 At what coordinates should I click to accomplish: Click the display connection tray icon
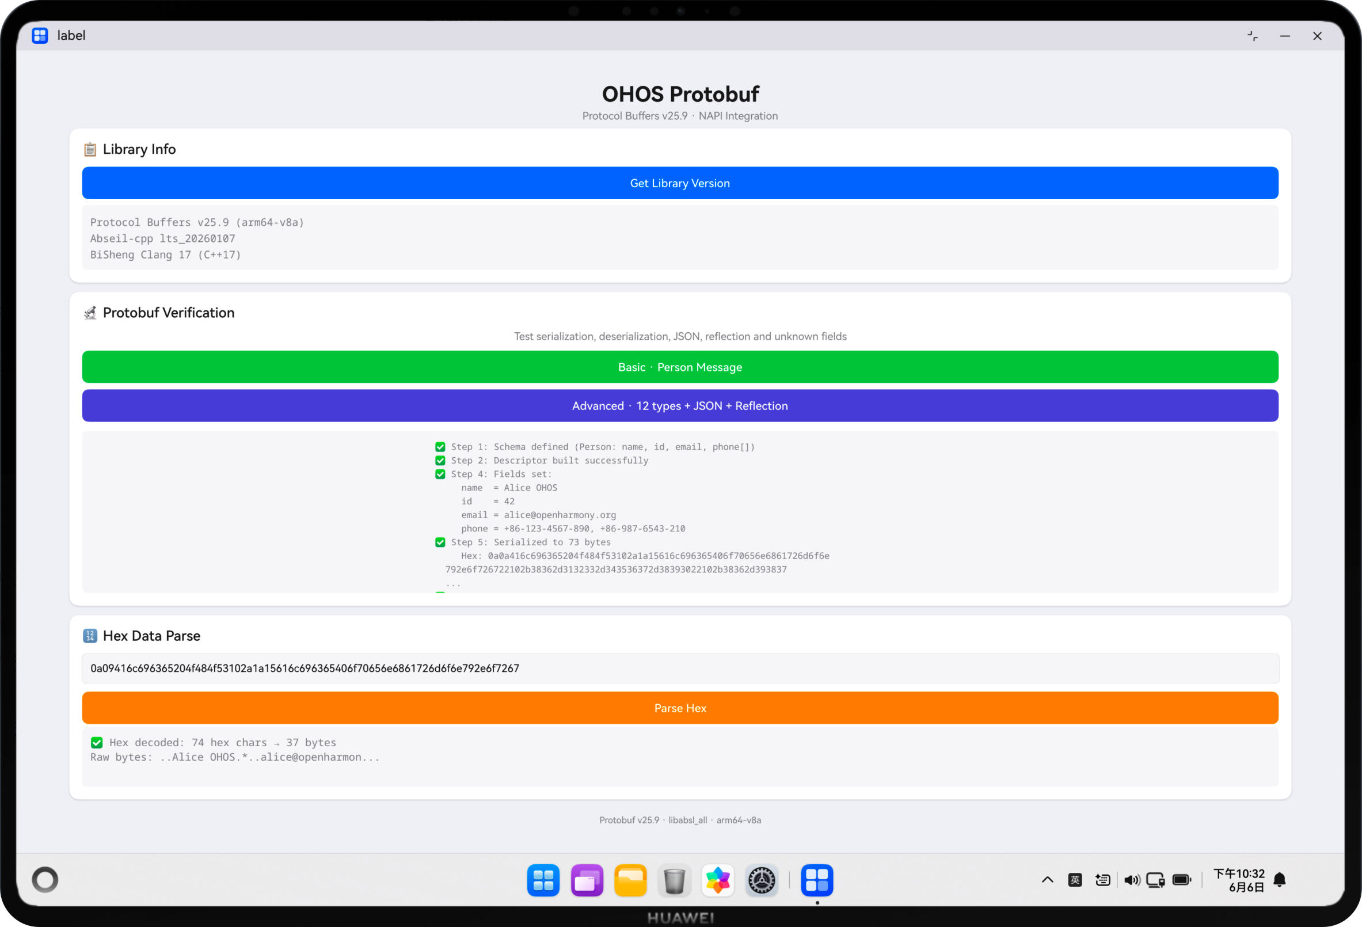tap(1156, 880)
